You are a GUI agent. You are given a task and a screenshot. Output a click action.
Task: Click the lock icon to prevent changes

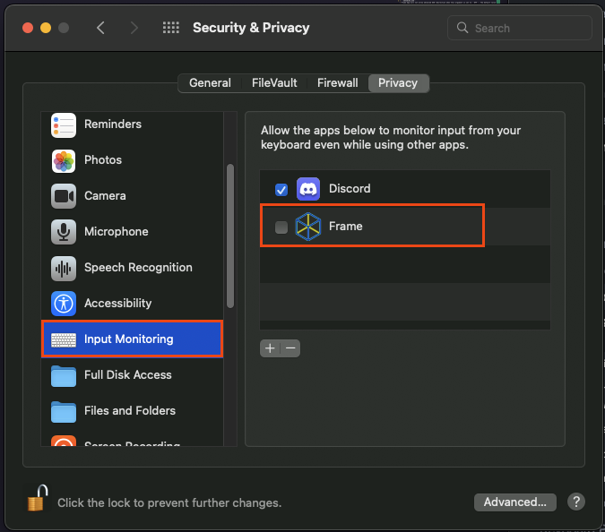[36, 500]
